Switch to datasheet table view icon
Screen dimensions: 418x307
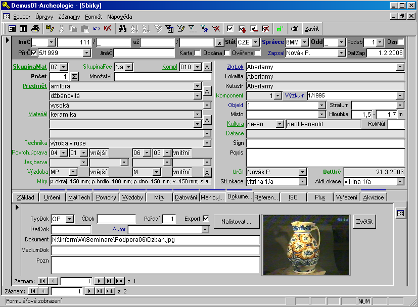(23, 29)
